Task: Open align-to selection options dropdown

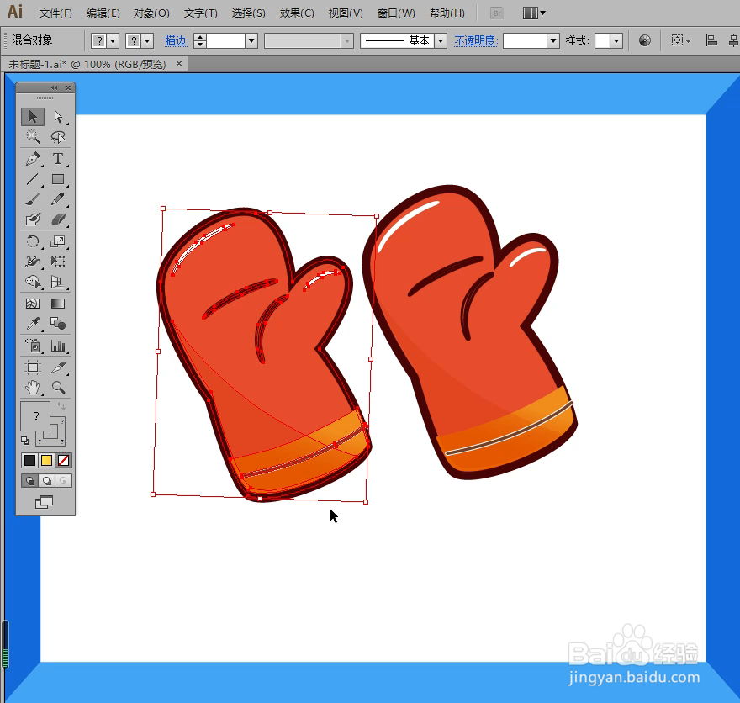Action: click(680, 40)
